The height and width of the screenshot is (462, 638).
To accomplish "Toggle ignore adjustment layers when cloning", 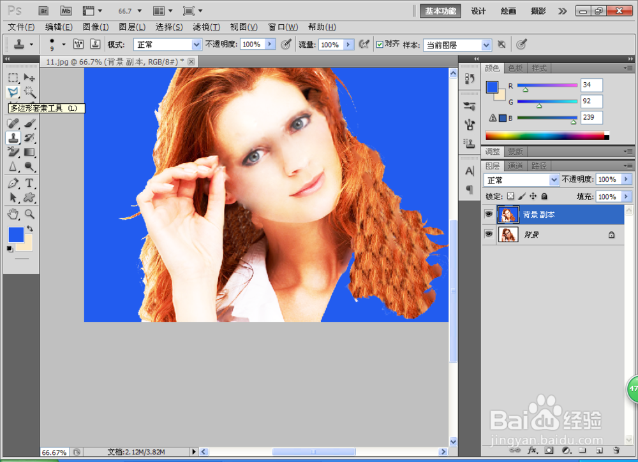I will (501, 44).
